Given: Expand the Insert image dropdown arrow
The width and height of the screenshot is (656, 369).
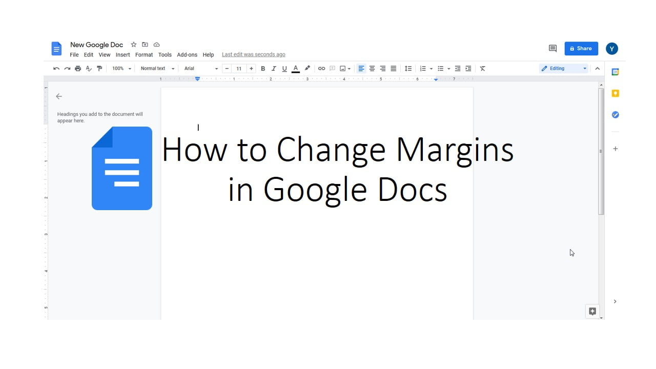Looking at the screenshot, I should [349, 69].
